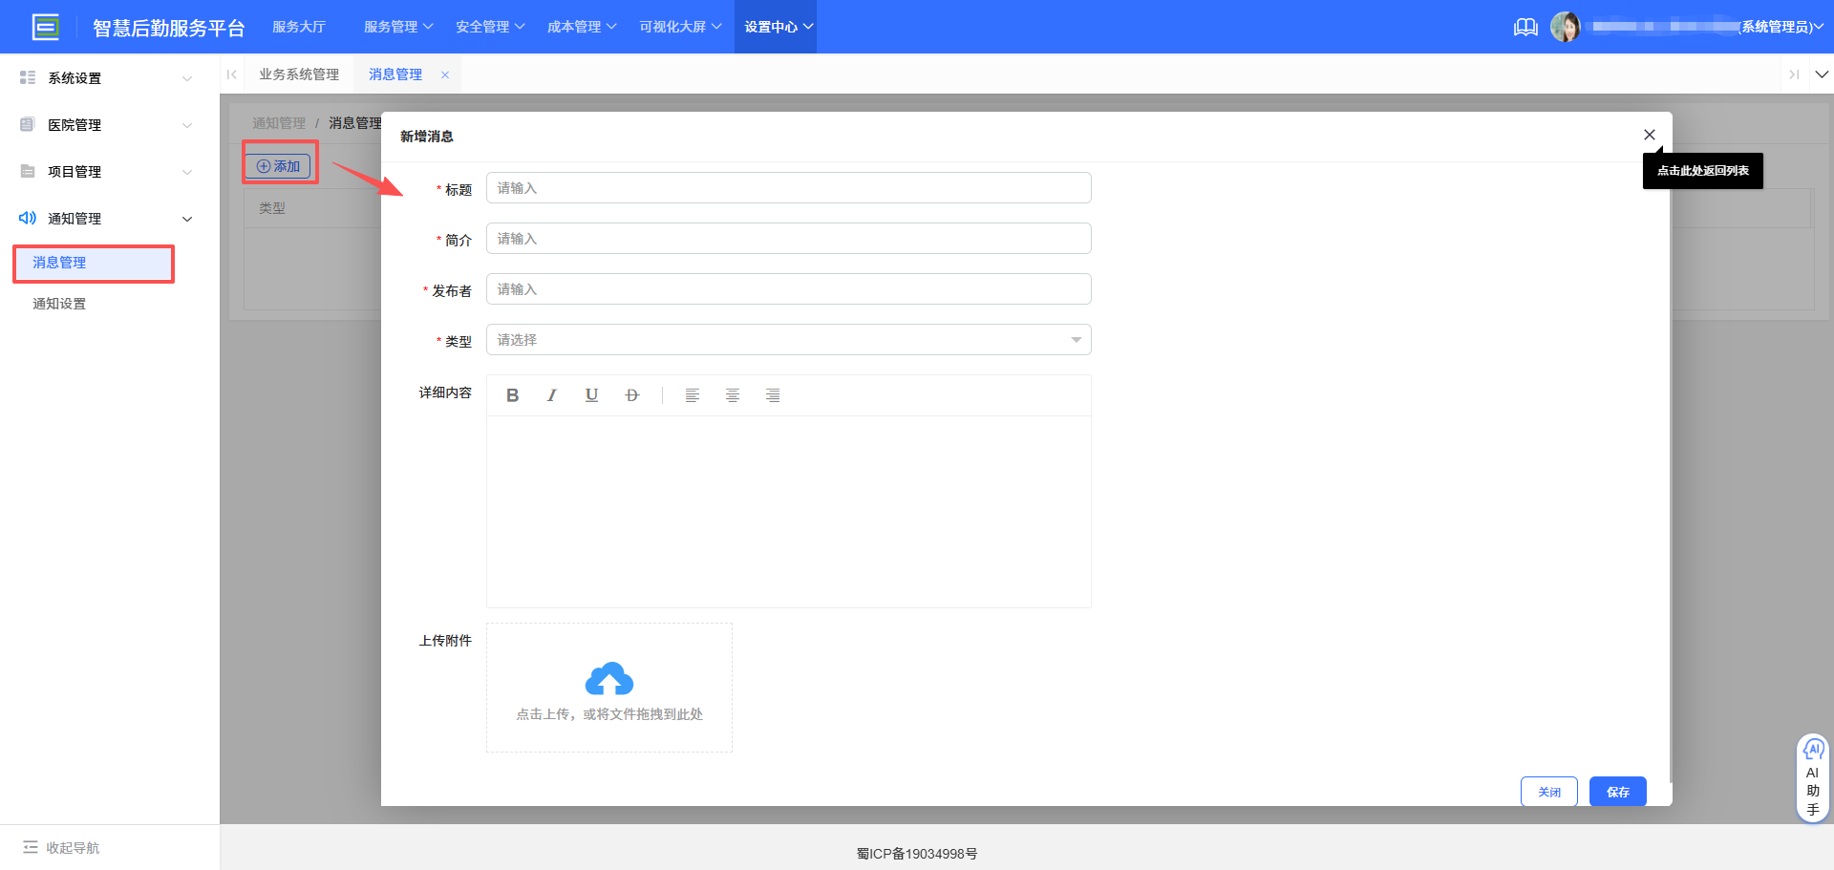
Task: Switch to the 业务系统管理 tab
Action: (298, 74)
